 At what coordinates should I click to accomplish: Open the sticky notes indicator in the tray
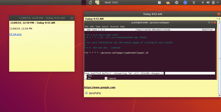pyautogui.click(x=168, y=2)
